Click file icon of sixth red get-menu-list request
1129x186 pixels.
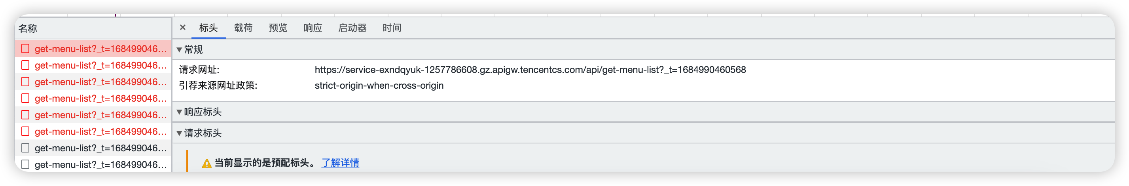(x=25, y=132)
